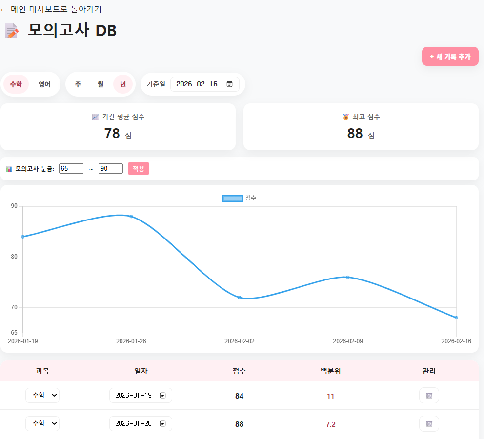Choose the 년 period tab
This screenshot has width=484, height=439.
click(123, 84)
